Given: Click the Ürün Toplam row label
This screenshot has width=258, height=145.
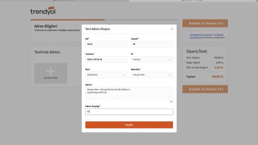Looking at the screenshot, I should (x=193, y=58).
